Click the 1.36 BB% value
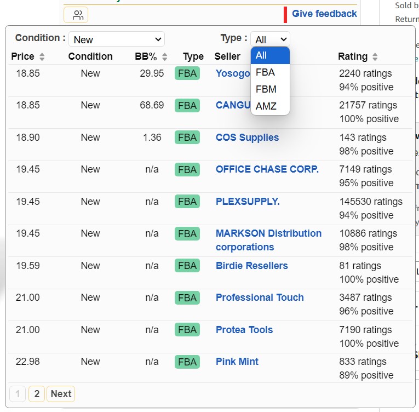Viewport: 419px width, 412px height. pyautogui.click(x=152, y=138)
